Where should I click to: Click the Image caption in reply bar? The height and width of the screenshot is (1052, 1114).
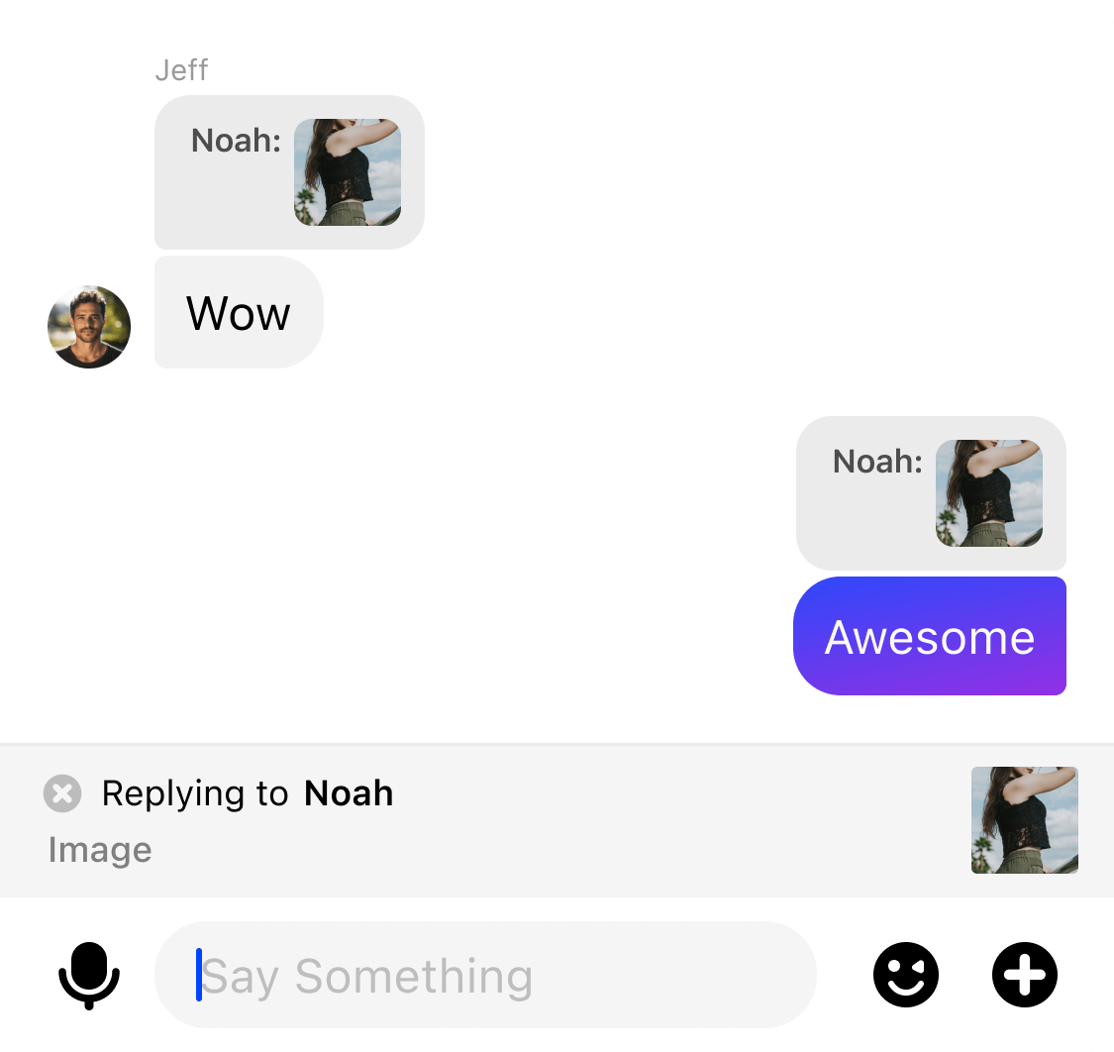pyautogui.click(x=100, y=849)
